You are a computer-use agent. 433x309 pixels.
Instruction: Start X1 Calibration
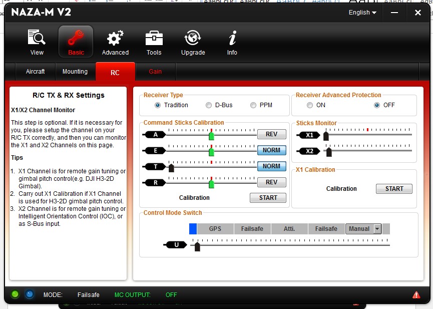pos(394,189)
